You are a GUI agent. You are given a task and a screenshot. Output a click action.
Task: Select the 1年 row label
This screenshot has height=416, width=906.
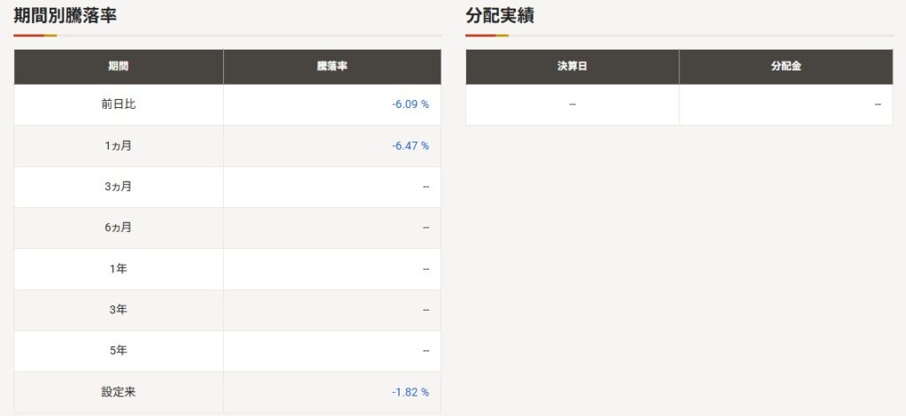[119, 268]
